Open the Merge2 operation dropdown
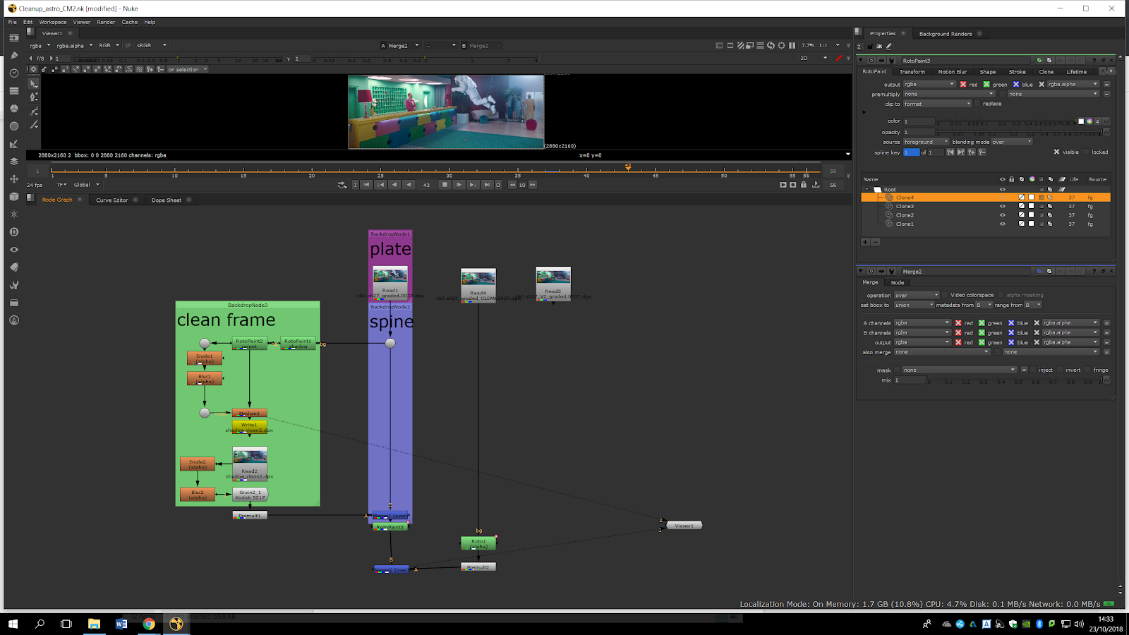The image size is (1129, 635). click(917, 296)
